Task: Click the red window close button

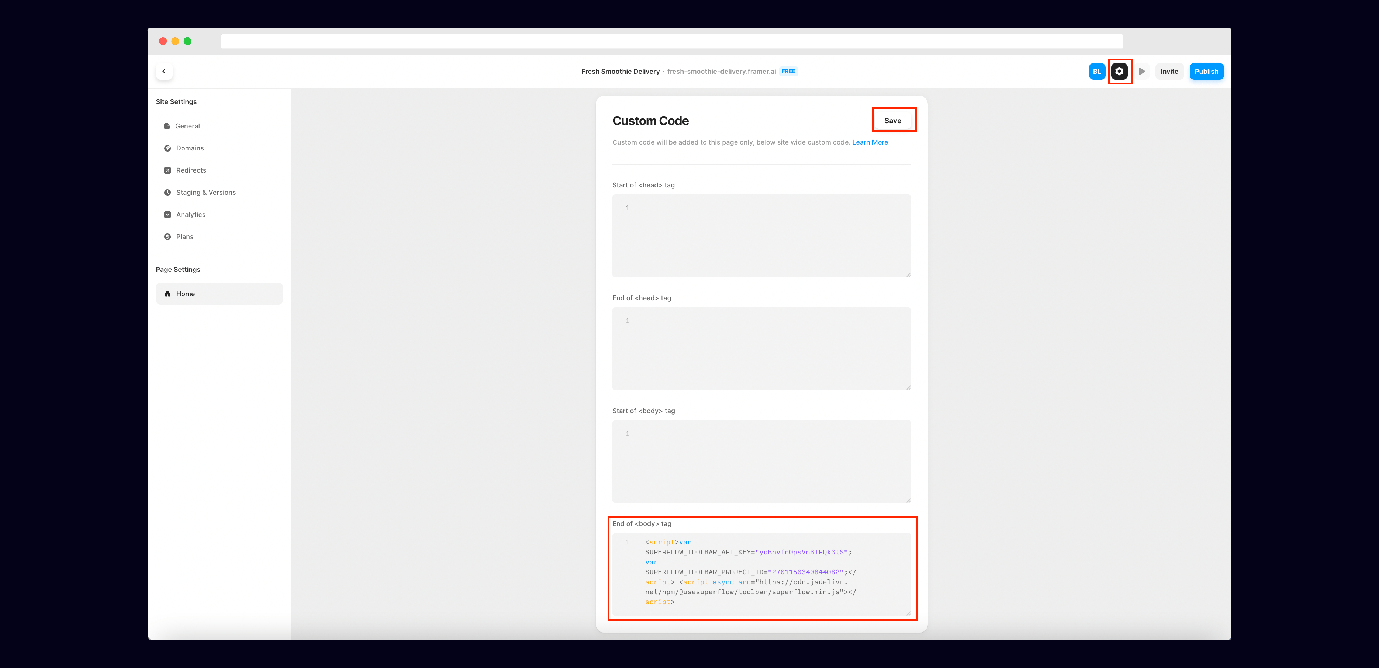Action: [163, 41]
